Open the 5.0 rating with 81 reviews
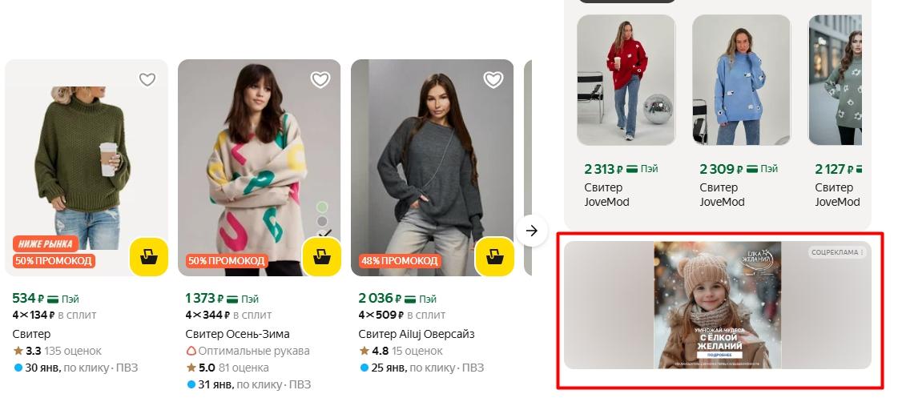Viewport: 898px width, 402px height. click(x=228, y=368)
